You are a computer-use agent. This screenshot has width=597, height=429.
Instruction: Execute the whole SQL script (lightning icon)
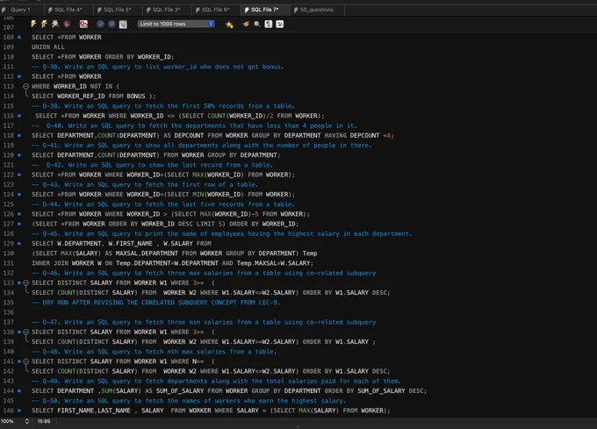coord(33,24)
